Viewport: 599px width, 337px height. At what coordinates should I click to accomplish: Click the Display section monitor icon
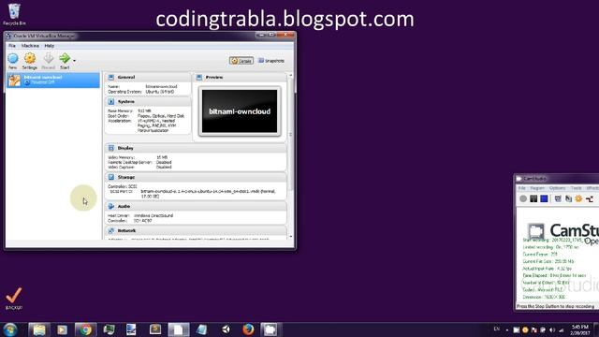click(111, 148)
